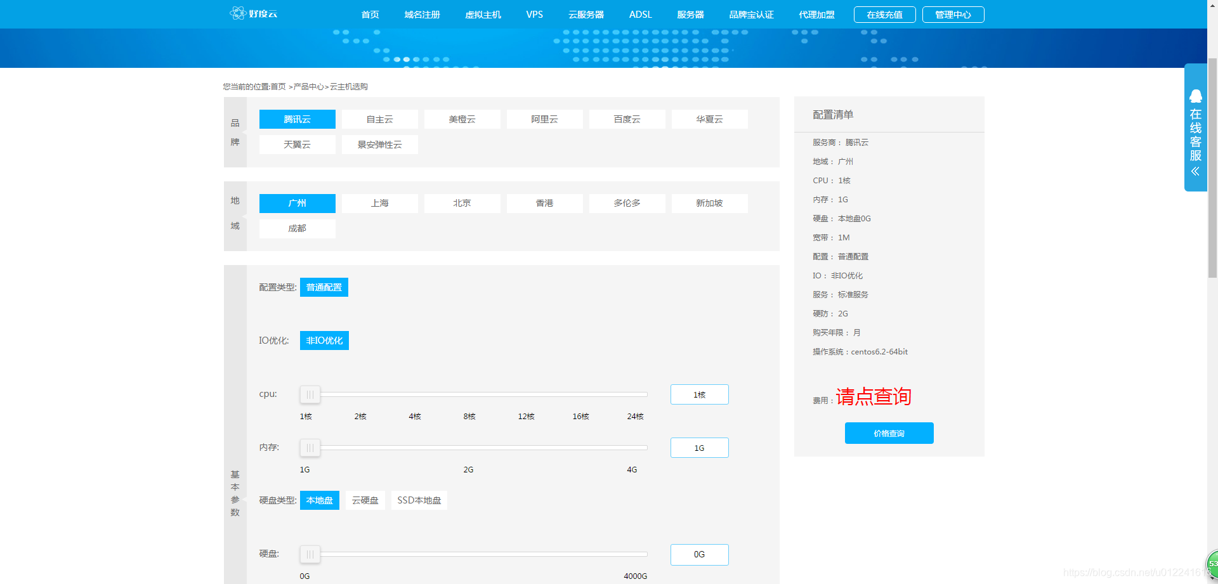Select the 美橙云 brand option
The width and height of the screenshot is (1218, 584).
tap(462, 119)
